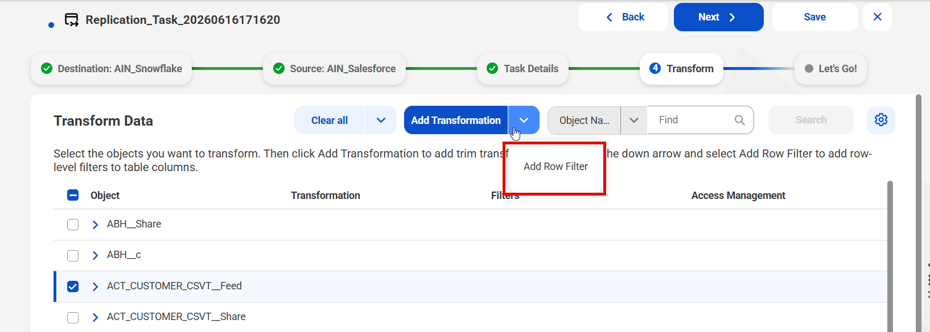Click the green check on Task Details step
The image size is (930, 332).
click(x=493, y=68)
